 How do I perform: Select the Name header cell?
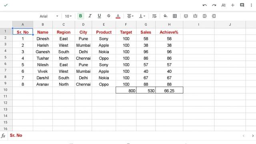click(x=43, y=32)
